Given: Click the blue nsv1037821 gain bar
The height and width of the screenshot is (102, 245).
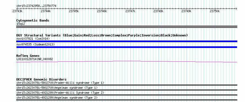Looking at the screenshot, I should tap(127, 41).
